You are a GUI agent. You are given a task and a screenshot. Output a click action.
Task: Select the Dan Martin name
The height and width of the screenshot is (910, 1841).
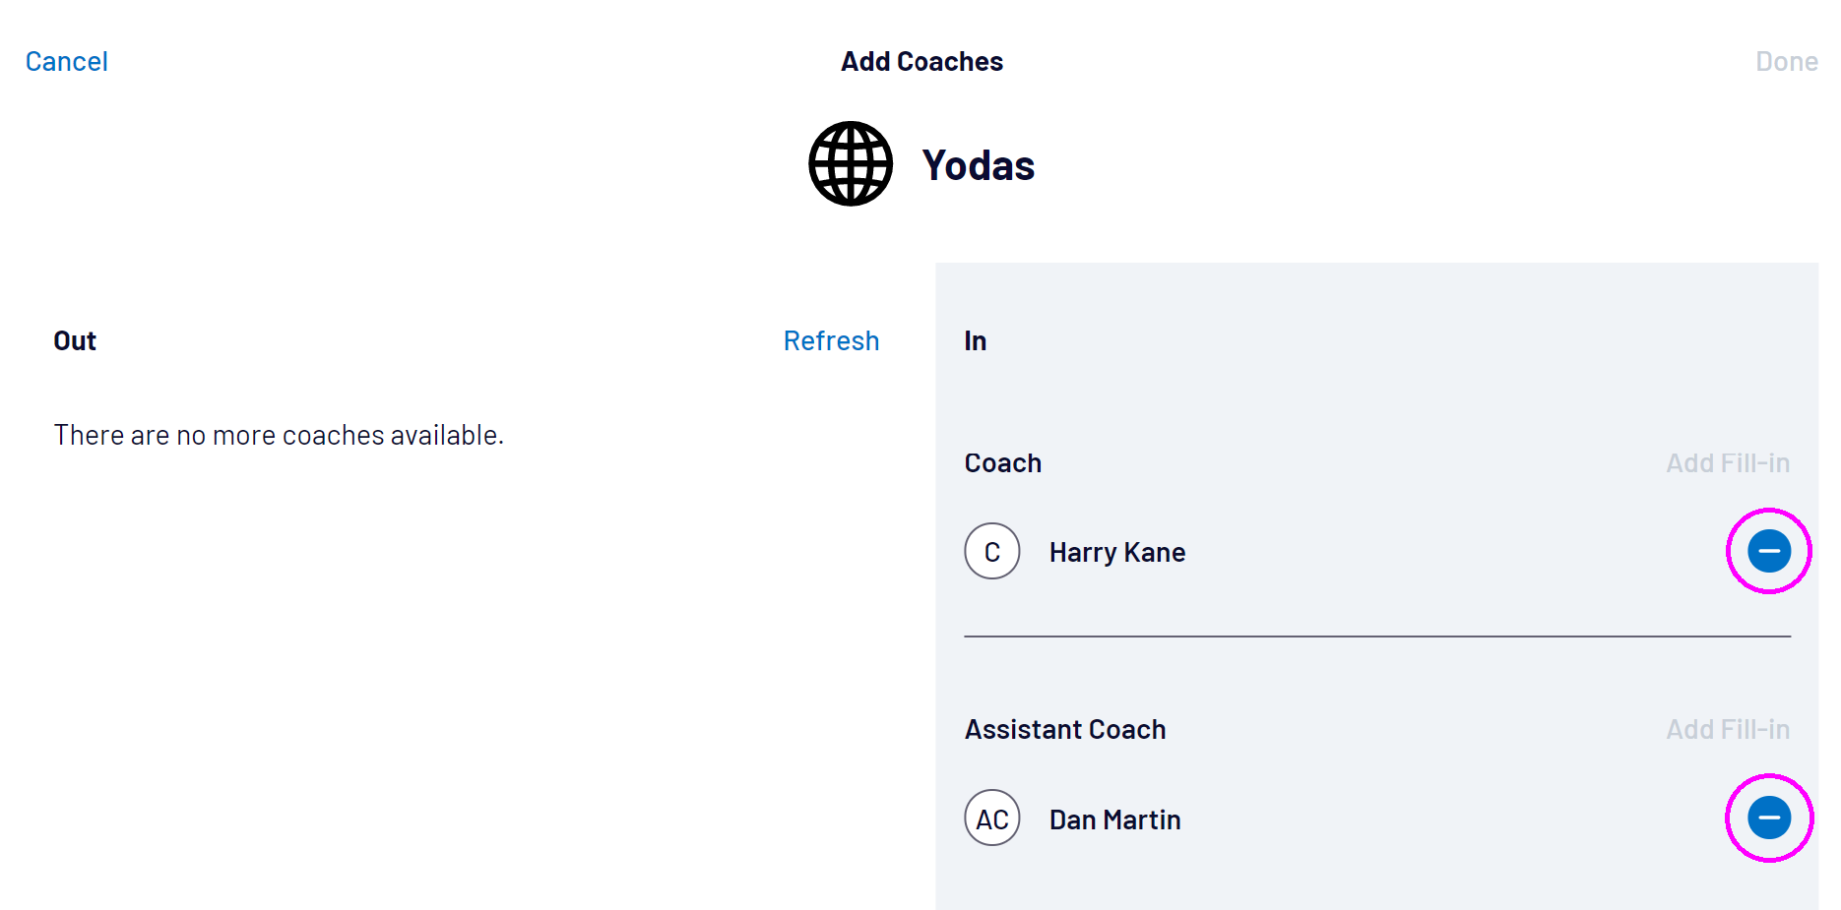(x=1114, y=819)
